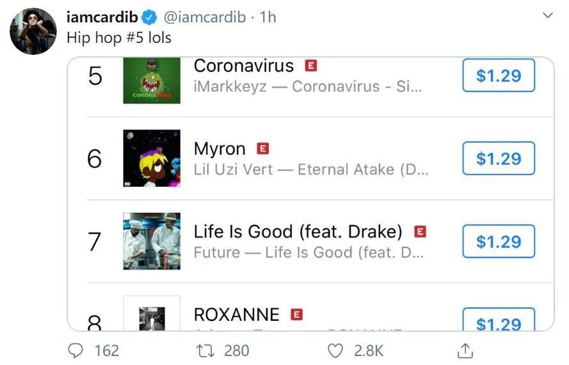Click the iamcardib display name
569x365 pixels.
102,17
